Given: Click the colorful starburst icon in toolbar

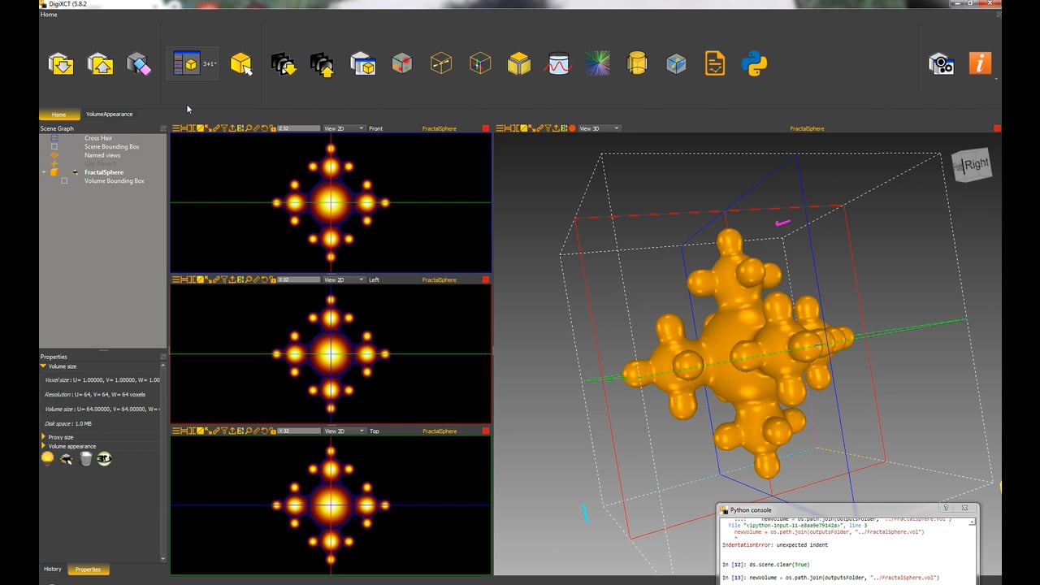Looking at the screenshot, I should tap(598, 63).
